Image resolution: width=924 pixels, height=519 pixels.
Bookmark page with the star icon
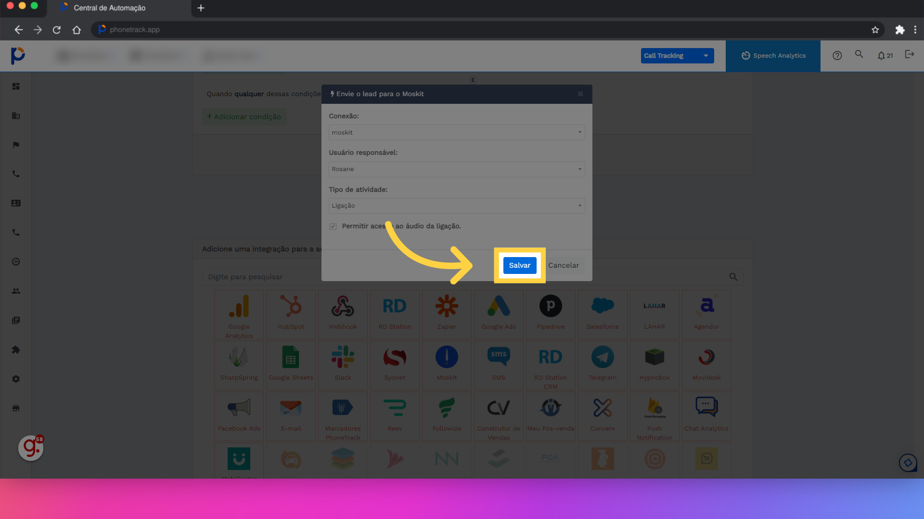[875, 30]
